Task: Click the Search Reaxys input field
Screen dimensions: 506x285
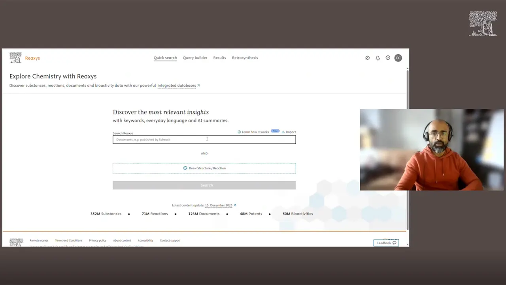Action: coord(204,139)
